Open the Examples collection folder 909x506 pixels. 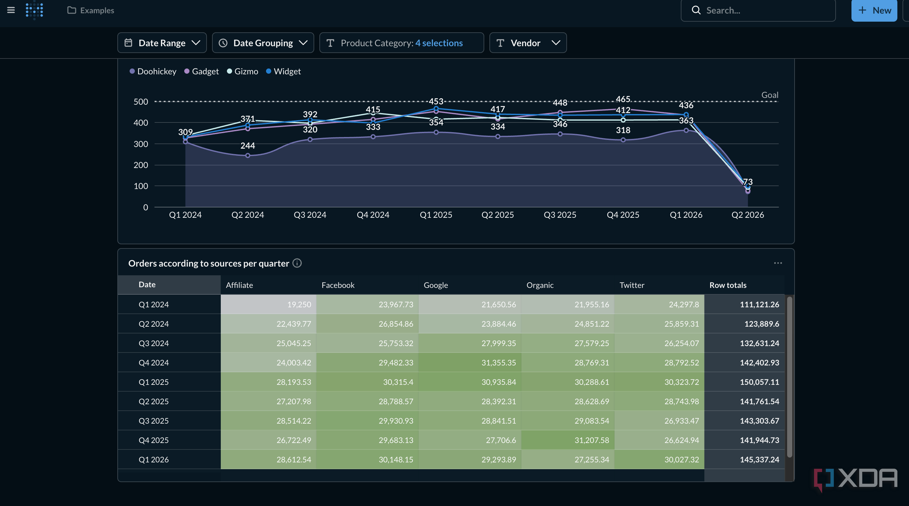pyautogui.click(x=91, y=10)
